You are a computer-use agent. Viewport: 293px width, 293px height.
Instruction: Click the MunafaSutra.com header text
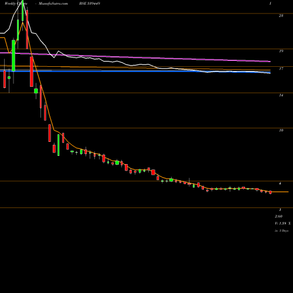tap(53, 4)
